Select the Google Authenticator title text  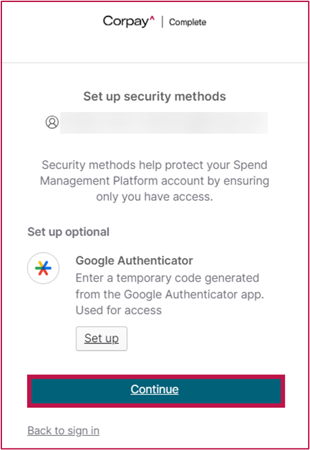click(x=134, y=261)
